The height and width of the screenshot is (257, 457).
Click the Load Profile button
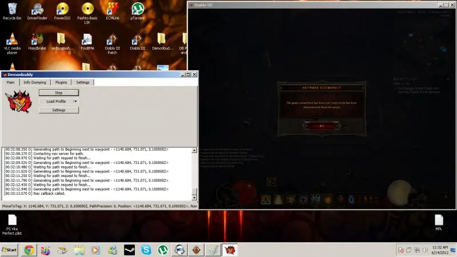[x=55, y=101]
